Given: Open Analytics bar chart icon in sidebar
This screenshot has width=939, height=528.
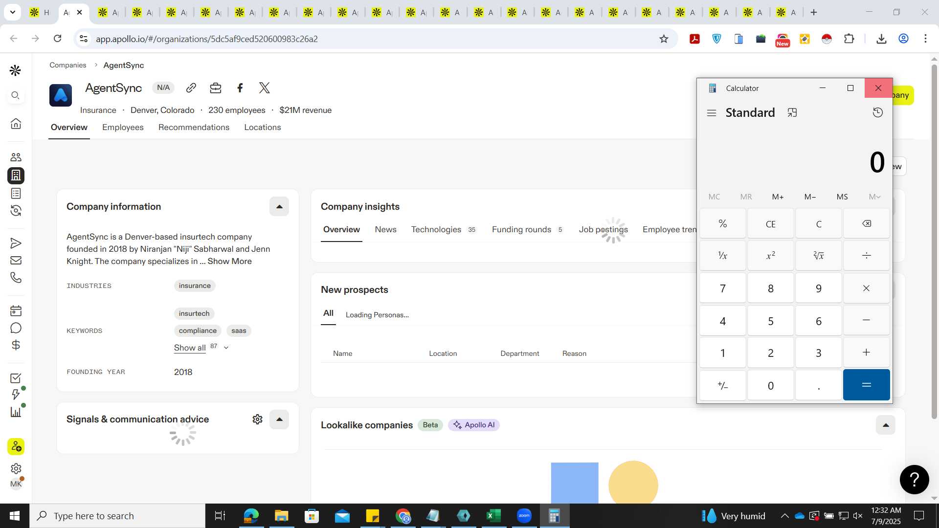Looking at the screenshot, I should tap(16, 412).
